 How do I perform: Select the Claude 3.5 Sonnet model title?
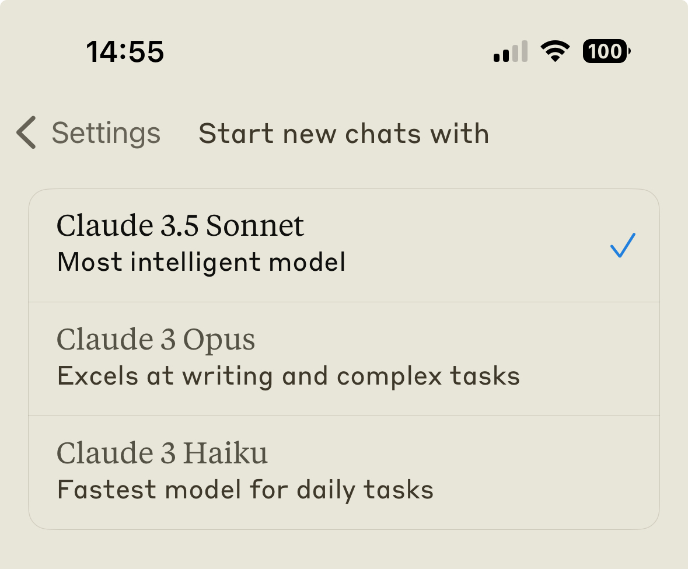click(x=180, y=226)
